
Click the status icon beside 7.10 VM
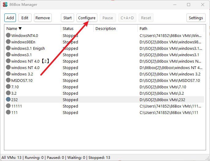pos(8,87)
